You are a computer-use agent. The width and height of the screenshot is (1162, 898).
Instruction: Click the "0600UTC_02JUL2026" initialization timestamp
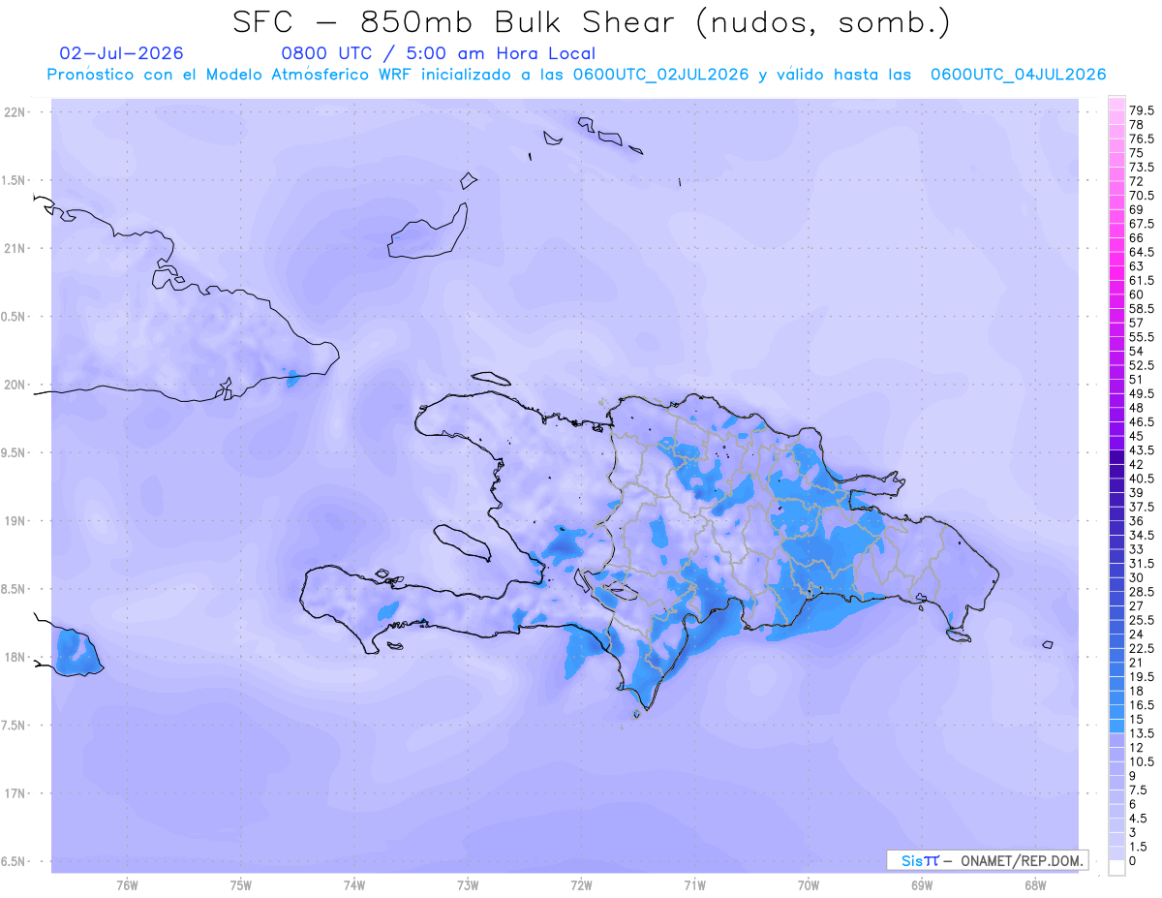click(660, 75)
